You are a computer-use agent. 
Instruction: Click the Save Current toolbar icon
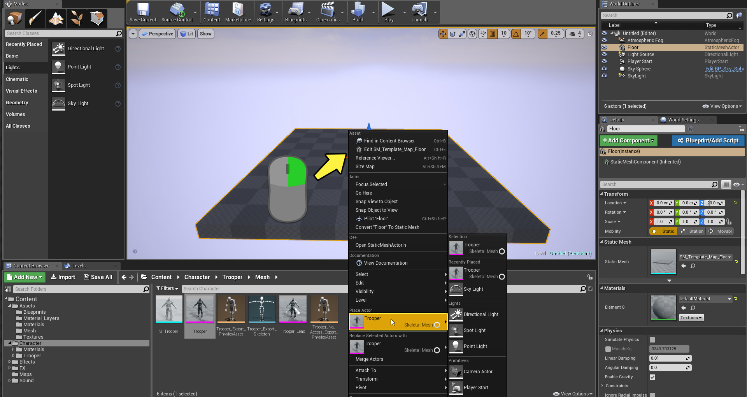[x=143, y=12]
